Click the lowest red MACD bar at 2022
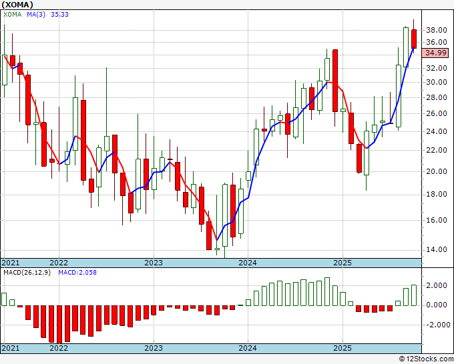 point(59,325)
